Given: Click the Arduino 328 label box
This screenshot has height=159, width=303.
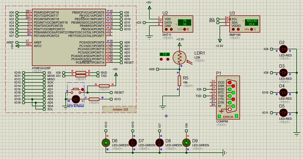Looking at the screenshot, I should 119,109.
